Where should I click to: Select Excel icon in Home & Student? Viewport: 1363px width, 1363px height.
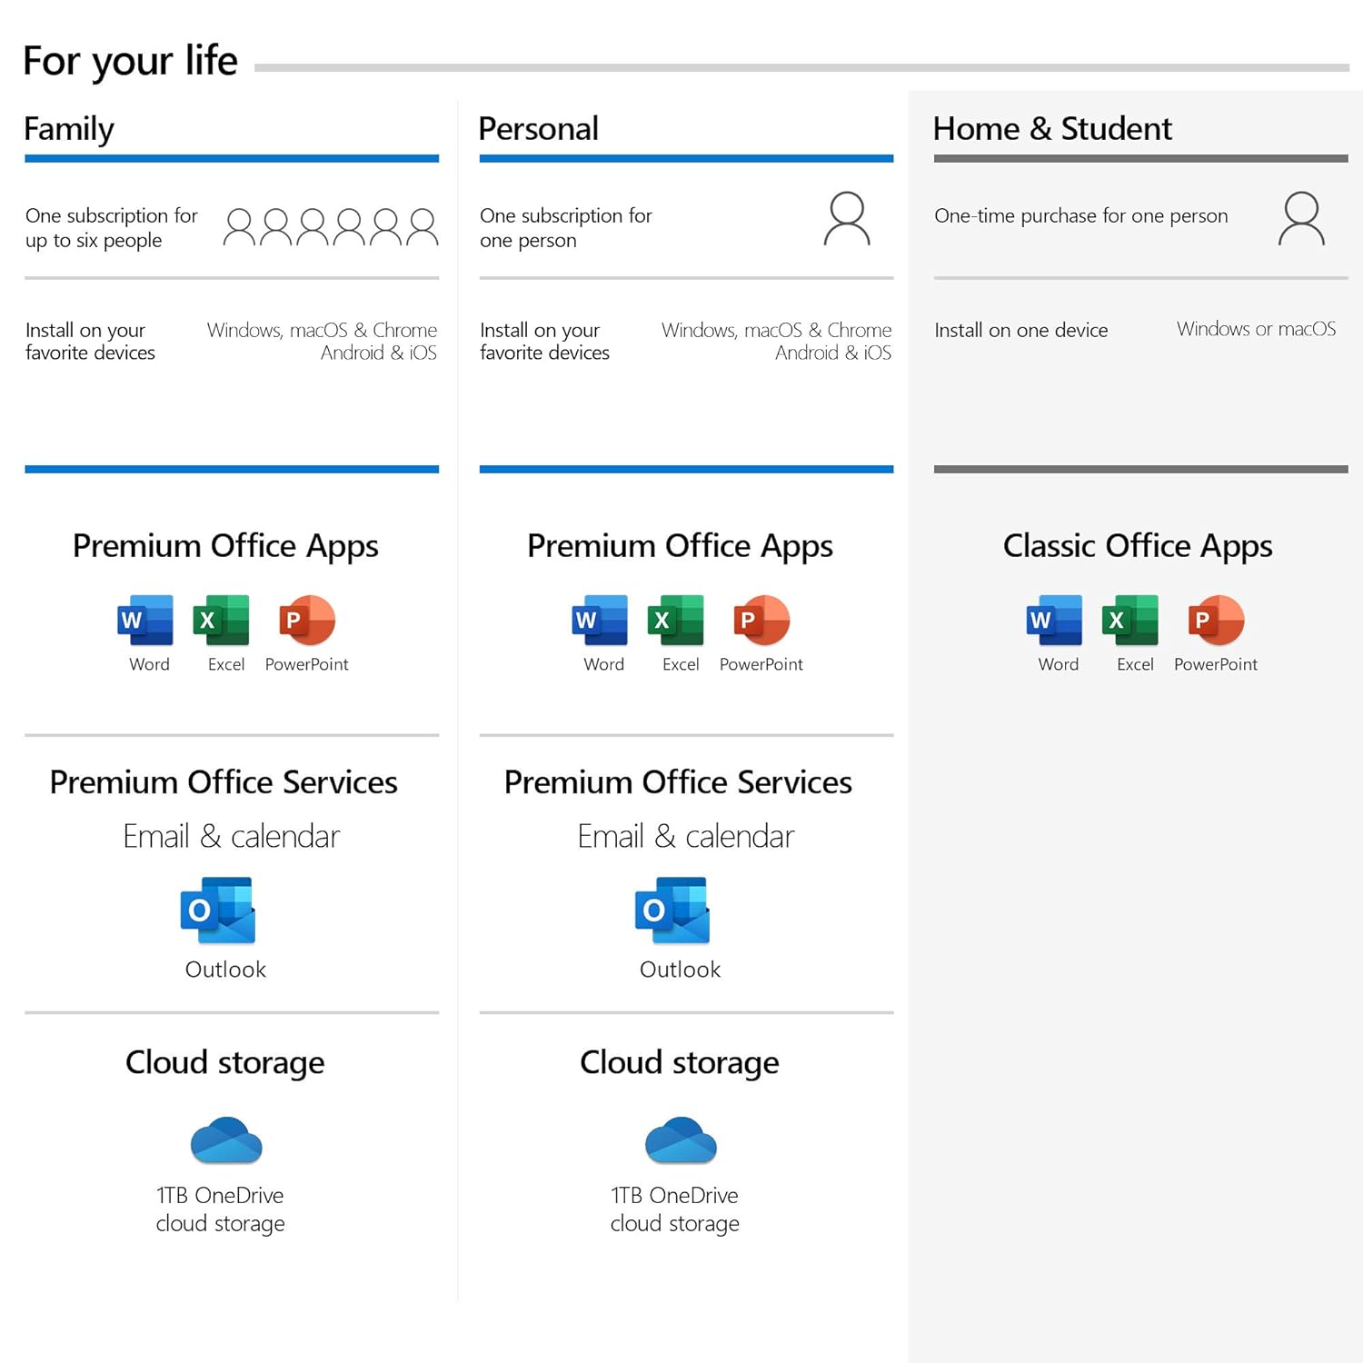click(1130, 621)
